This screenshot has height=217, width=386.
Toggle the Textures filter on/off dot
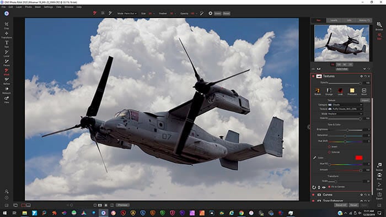tap(313, 76)
